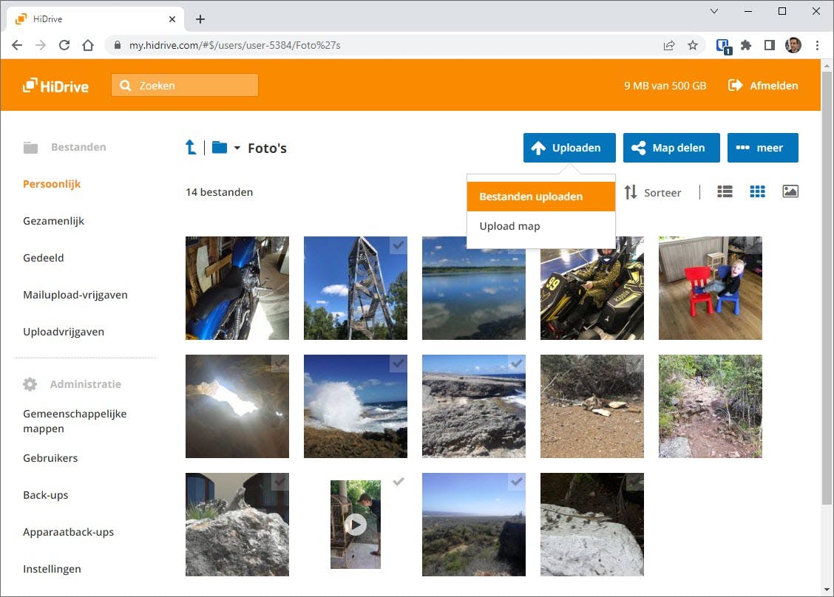The height and width of the screenshot is (597, 834).
Task: Check storage usage via 9 MB van 500 GB
Action: (x=664, y=85)
